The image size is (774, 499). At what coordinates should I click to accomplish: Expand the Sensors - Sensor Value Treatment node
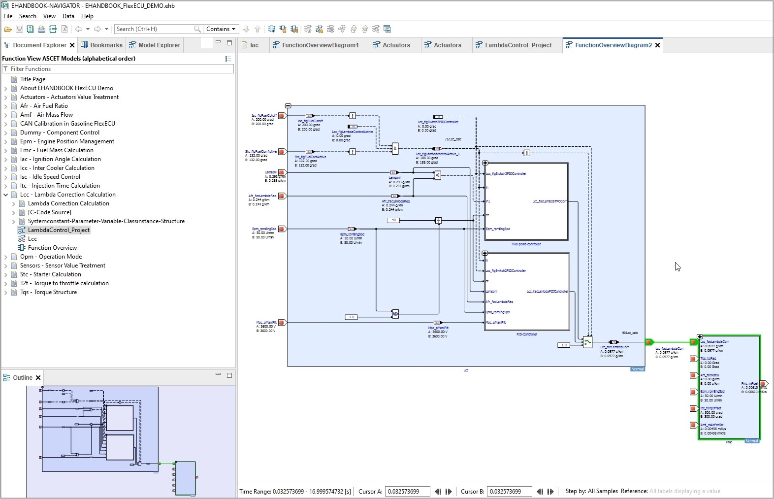click(x=6, y=266)
